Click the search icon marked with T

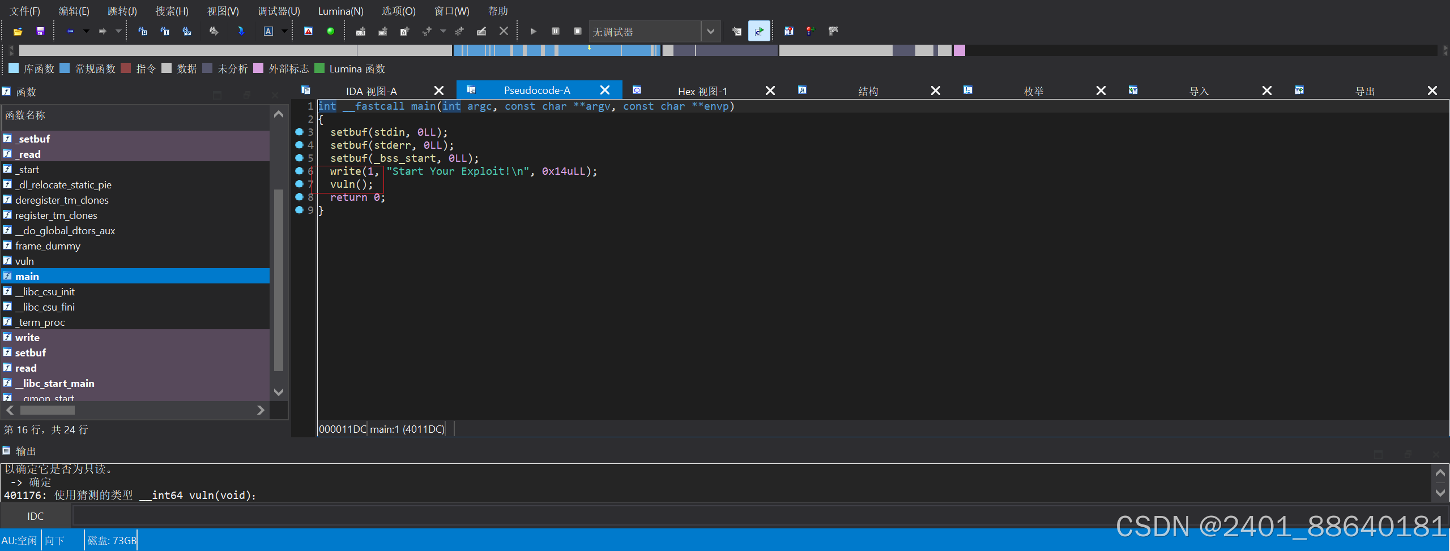click(x=165, y=32)
